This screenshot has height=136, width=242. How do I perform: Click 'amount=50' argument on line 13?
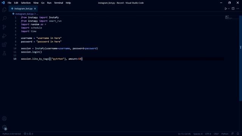tap(75, 59)
